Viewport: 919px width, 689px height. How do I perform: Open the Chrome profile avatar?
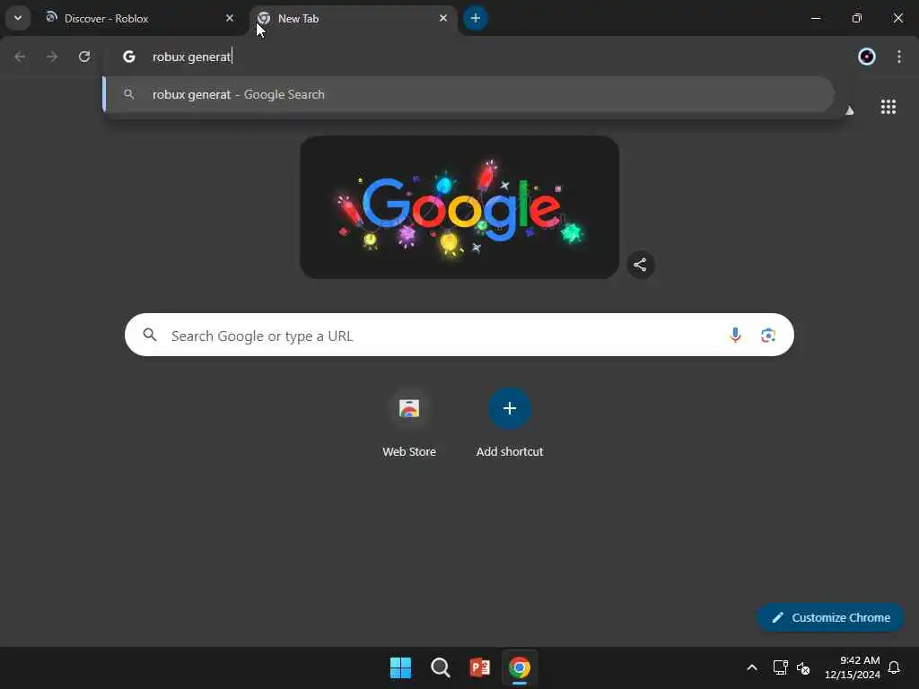click(867, 57)
